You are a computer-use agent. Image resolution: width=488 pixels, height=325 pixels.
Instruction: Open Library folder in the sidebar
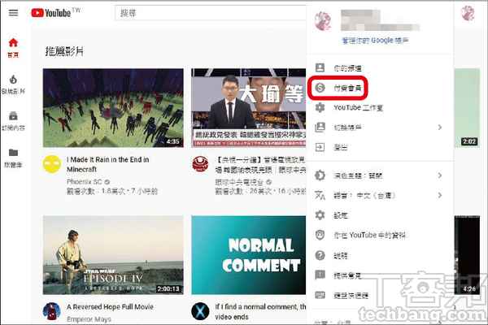(13, 158)
